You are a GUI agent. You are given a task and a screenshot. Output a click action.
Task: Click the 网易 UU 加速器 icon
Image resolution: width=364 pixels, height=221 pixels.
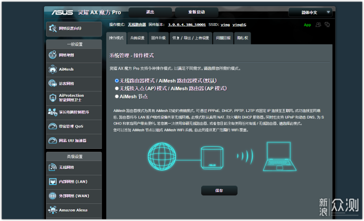point(53,141)
